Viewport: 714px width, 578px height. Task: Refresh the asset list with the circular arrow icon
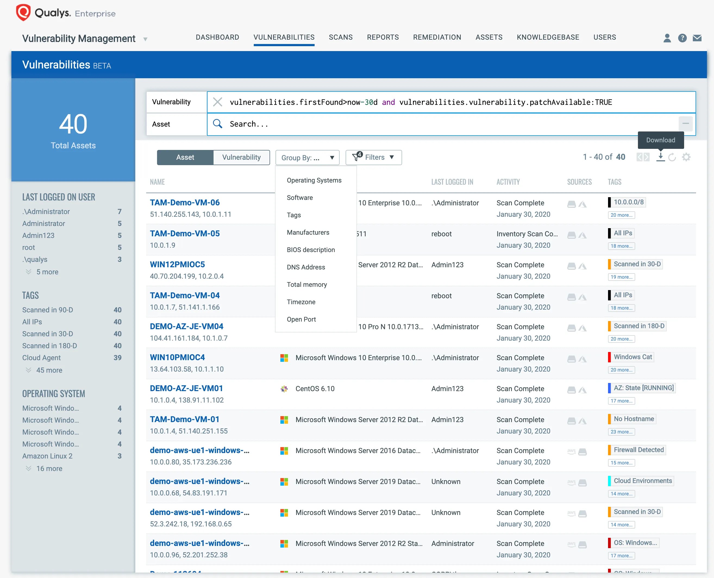coord(672,157)
